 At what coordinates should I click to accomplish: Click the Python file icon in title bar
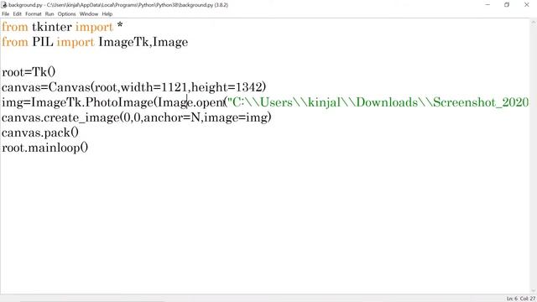point(4,5)
